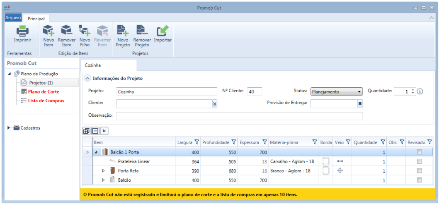Open the Cliente dropdown arrow
439x204 pixels.
click(215, 103)
